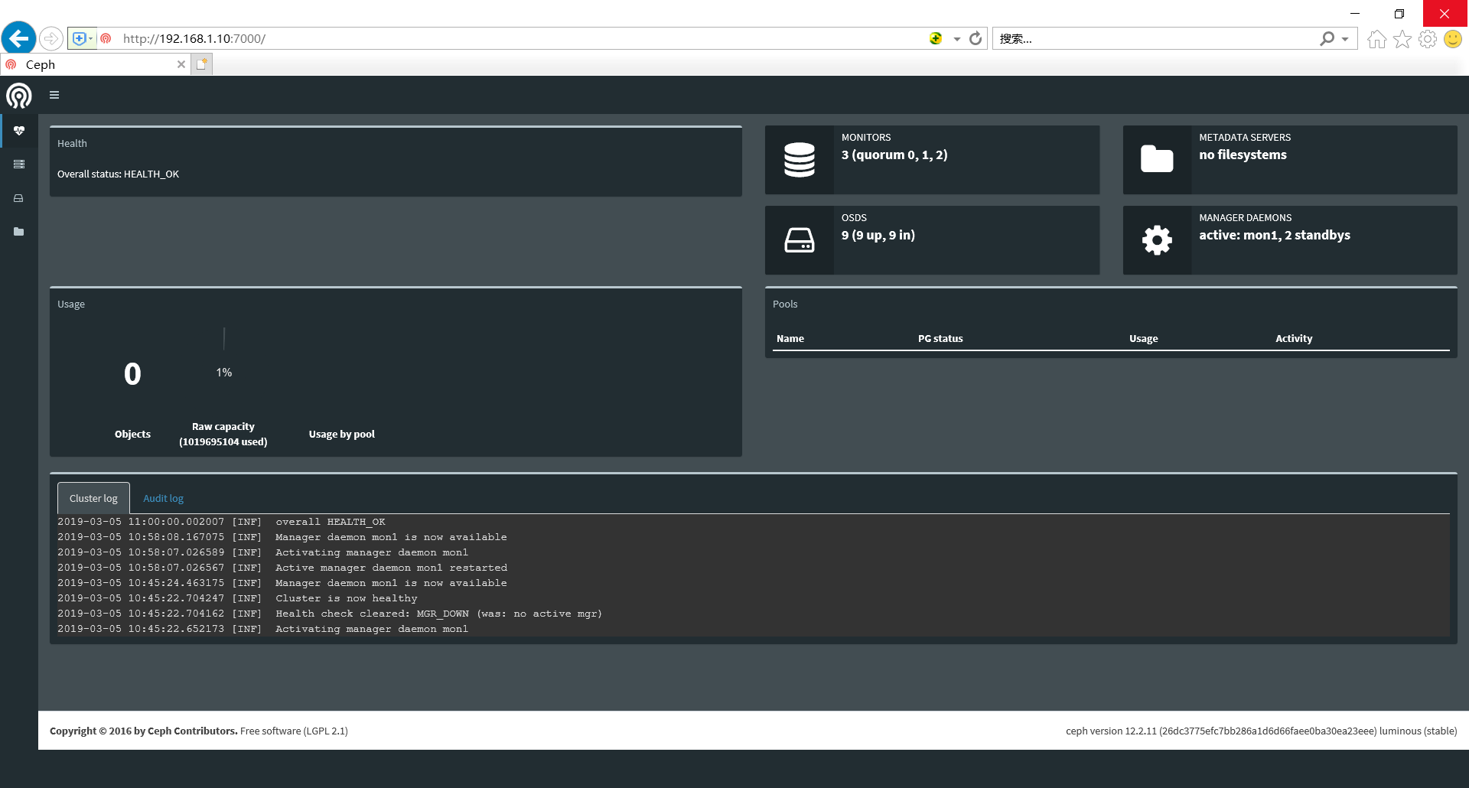Screen dimensions: 1469x788
Task: Expand the address bar history dropdown
Action: tap(956, 39)
